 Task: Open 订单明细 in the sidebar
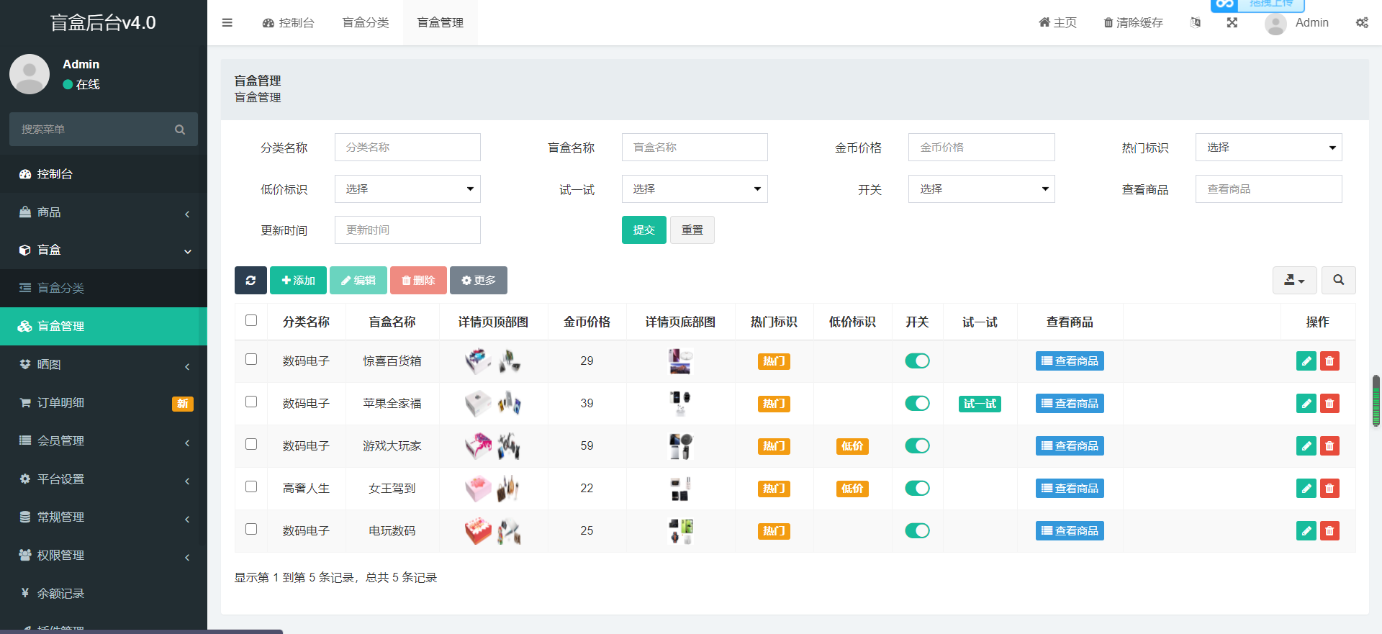pos(61,403)
